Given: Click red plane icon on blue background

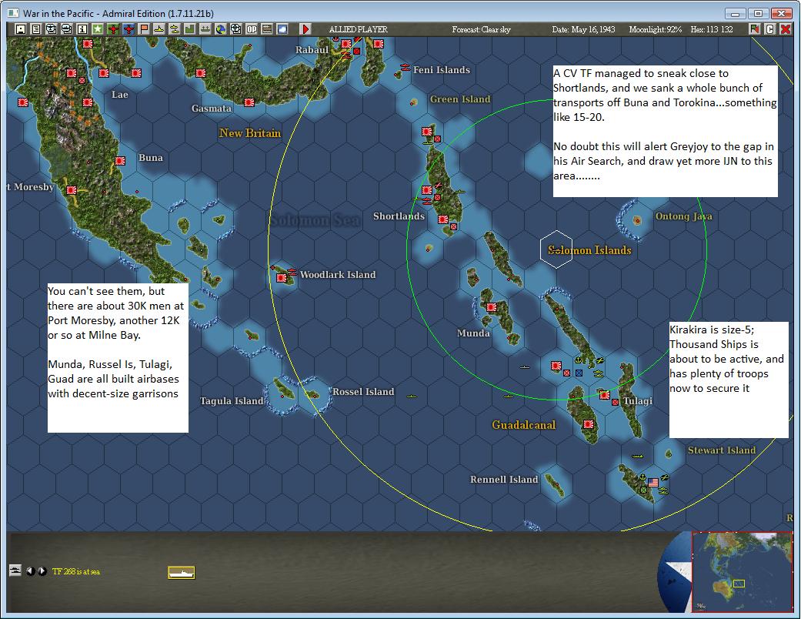Looking at the screenshot, I should [x=128, y=29].
